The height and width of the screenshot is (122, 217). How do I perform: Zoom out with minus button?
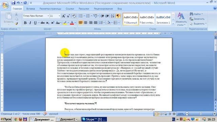point(187,114)
